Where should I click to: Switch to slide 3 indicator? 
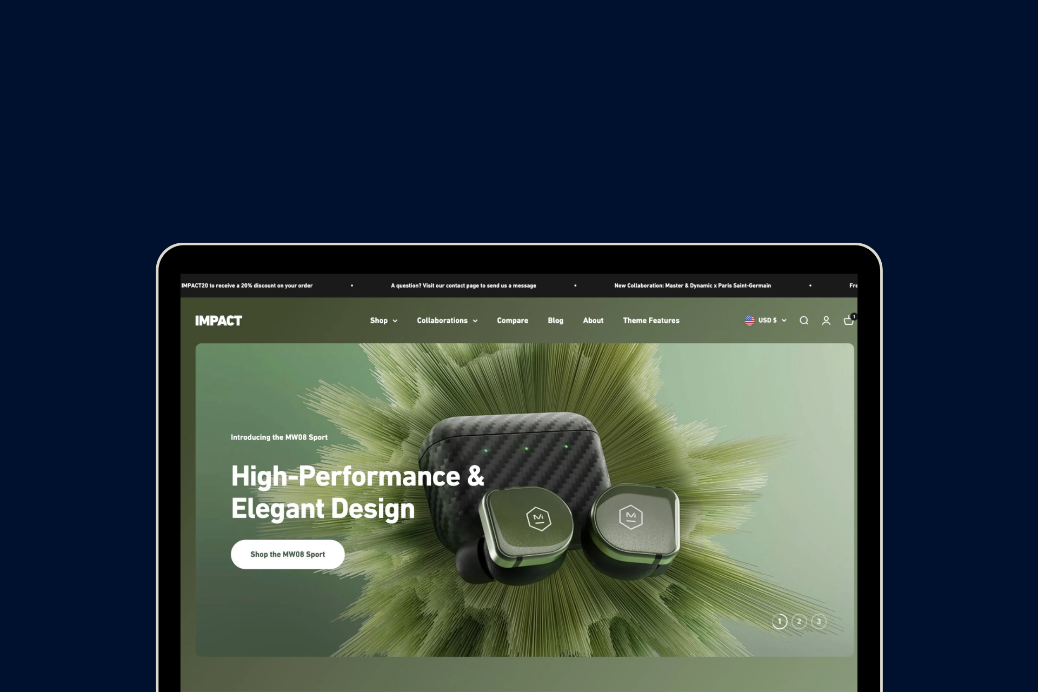click(x=819, y=622)
